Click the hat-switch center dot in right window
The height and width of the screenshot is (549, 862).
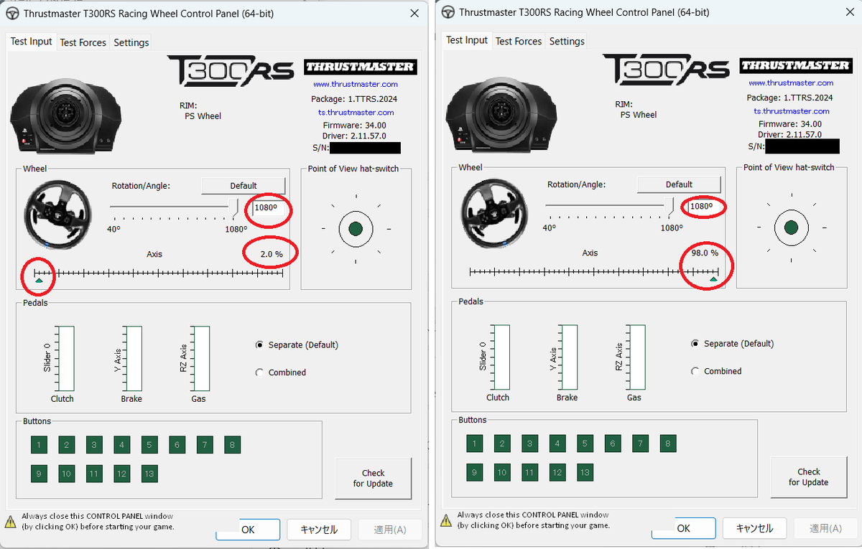coord(791,227)
